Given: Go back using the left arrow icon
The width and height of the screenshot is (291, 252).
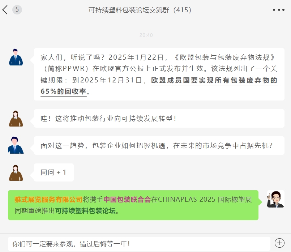Looking at the screenshot, I should (x=5, y=10).
